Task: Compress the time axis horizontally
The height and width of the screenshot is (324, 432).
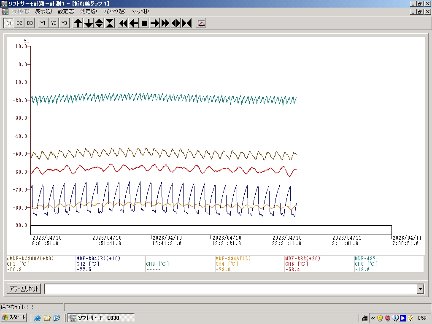Action: 186,23
